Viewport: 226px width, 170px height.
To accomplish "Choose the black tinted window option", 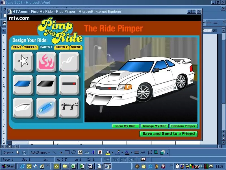I will coord(46,84).
